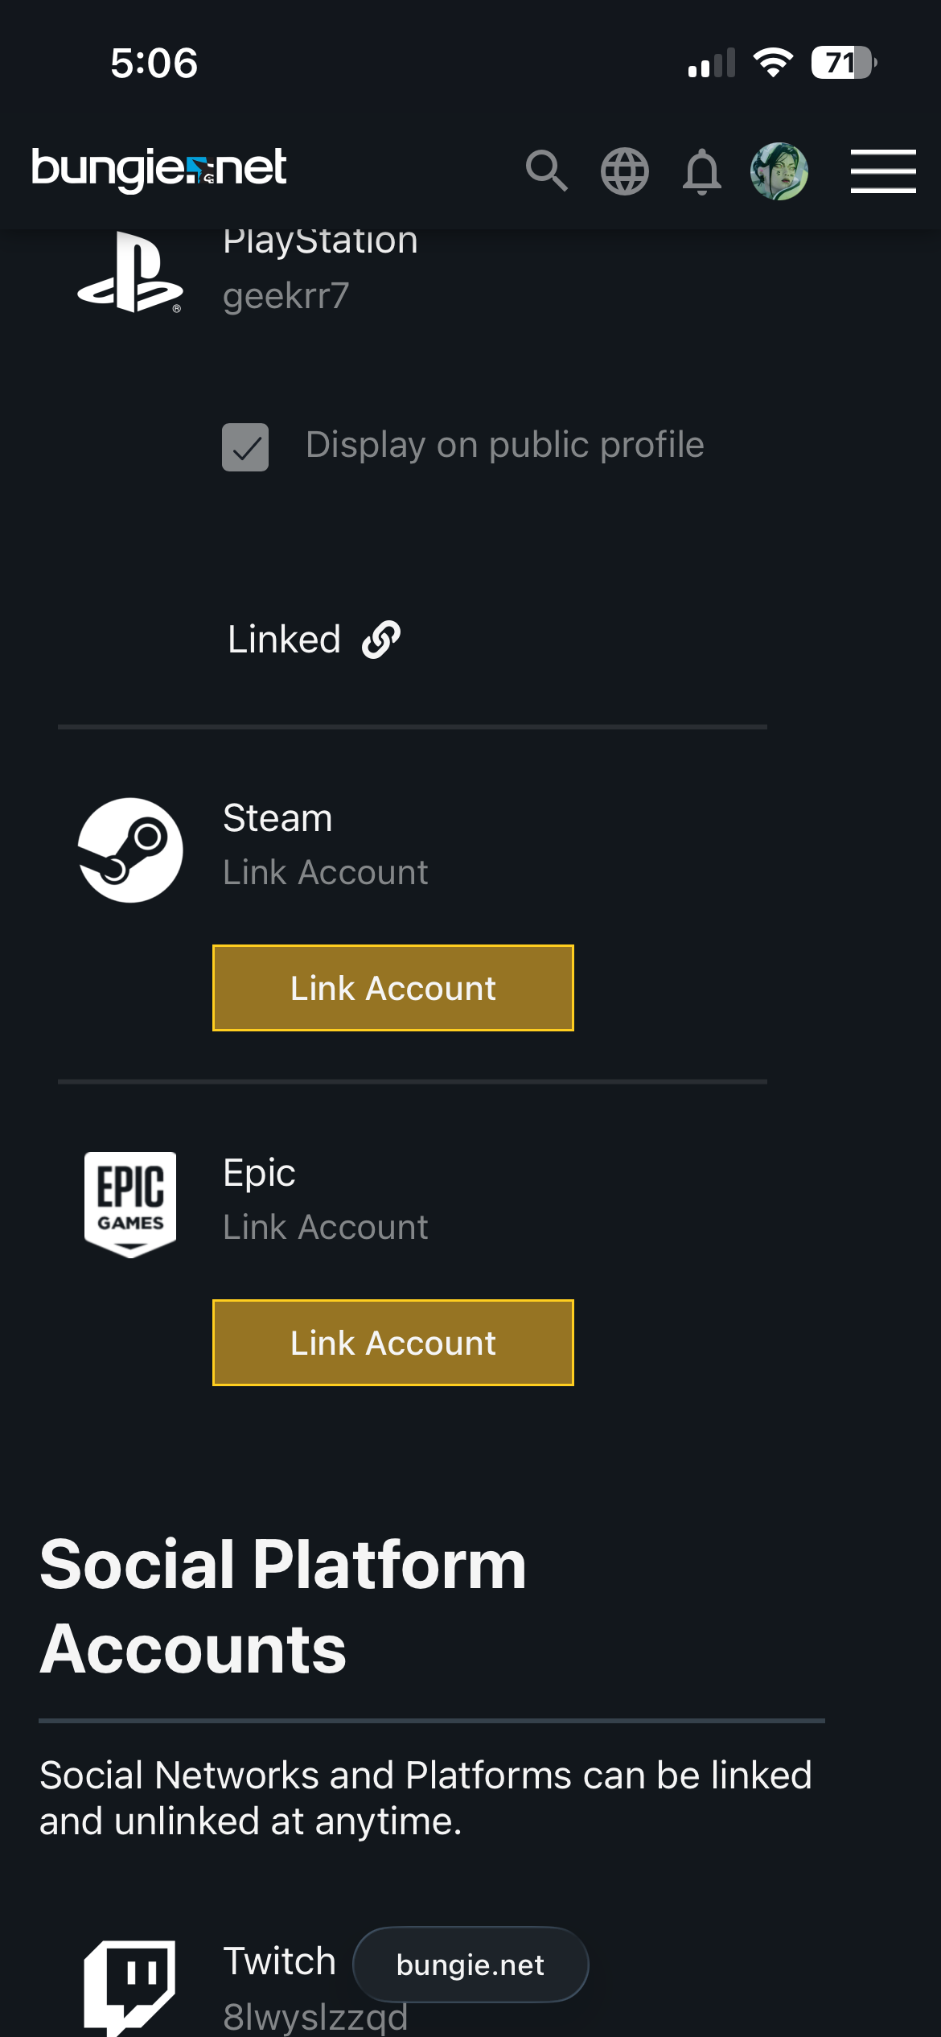Click the linked chain icon
The height and width of the screenshot is (2037, 941).
tap(381, 640)
